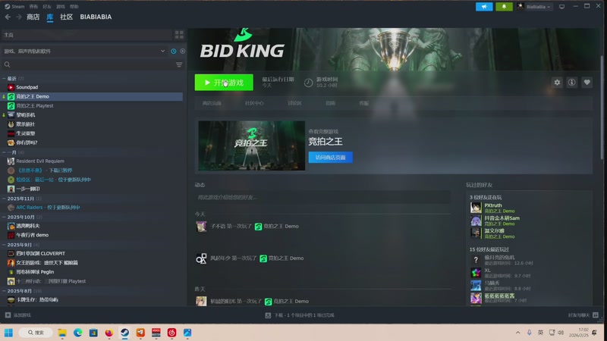This screenshot has width=607, height=341.
Task: Click Steam icon in taskbar
Action: 124,333
